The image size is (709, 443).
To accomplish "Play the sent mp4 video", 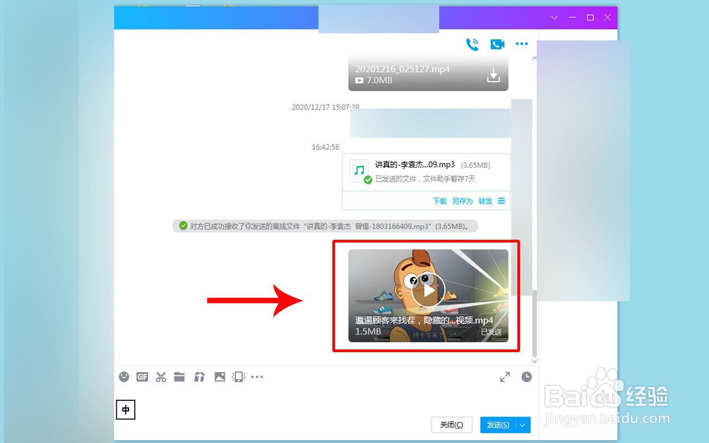I will click(428, 290).
